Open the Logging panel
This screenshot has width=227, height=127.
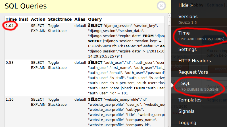(x=187, y=122)
